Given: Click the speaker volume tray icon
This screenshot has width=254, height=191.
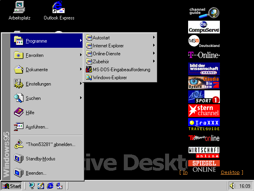Looking at the screenshot, I should (233, 186).
